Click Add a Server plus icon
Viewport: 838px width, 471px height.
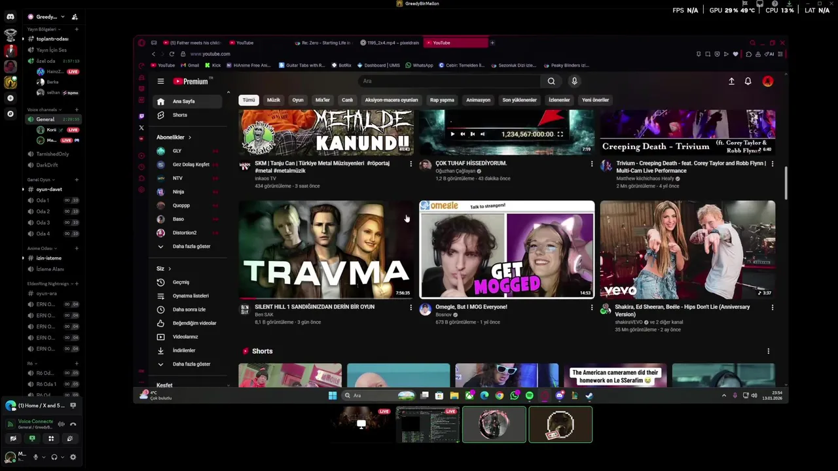point(10,98)
